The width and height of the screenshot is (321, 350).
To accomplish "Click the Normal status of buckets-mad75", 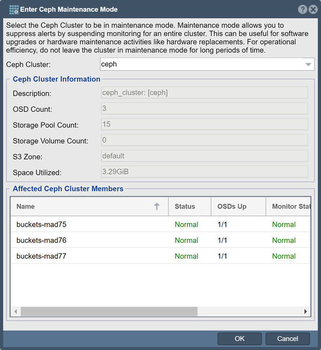I will [186, 224].
